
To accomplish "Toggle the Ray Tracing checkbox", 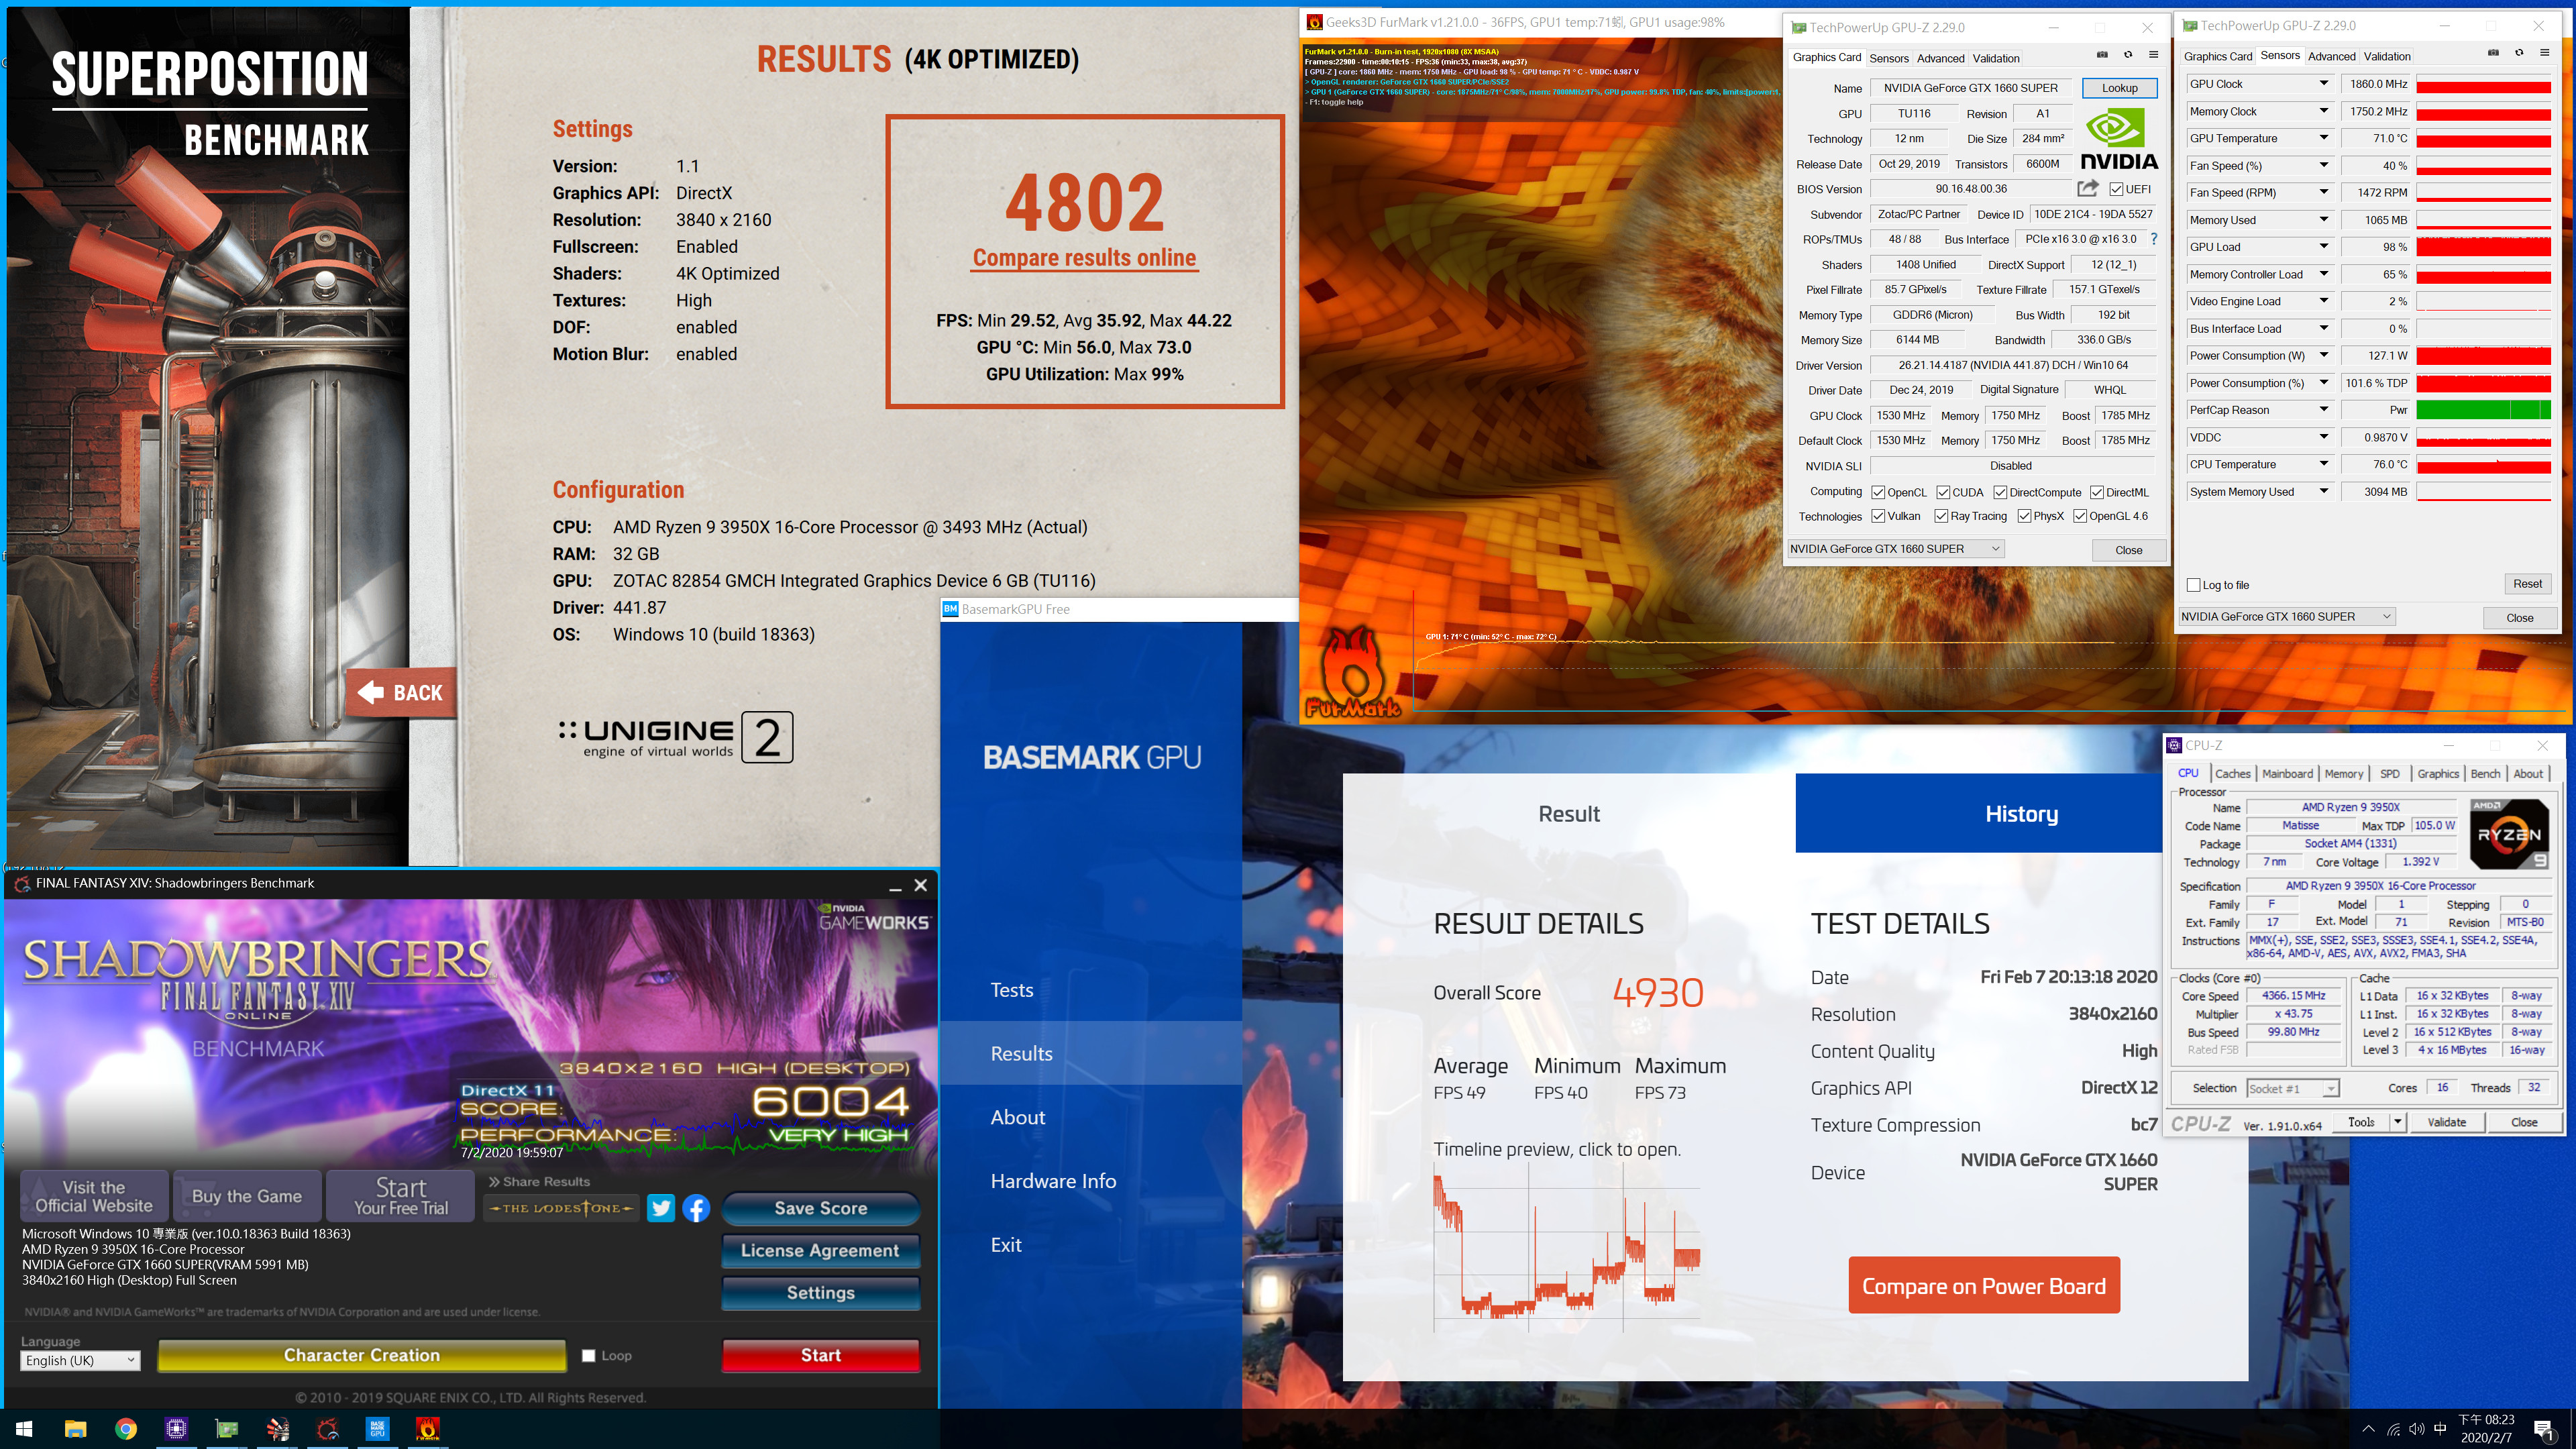I will tap(1941, 516).
